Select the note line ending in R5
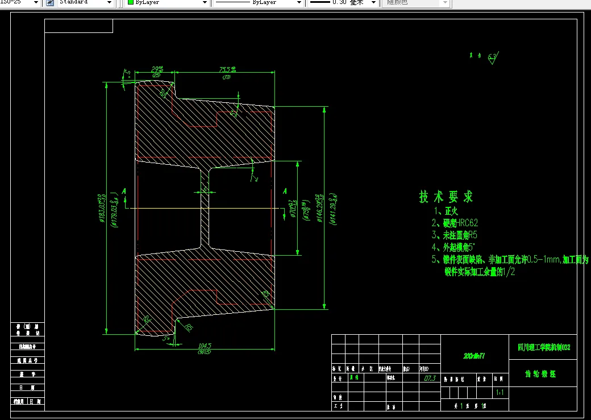The height and width of the screenshot is (420, 591). coord(454,235)
